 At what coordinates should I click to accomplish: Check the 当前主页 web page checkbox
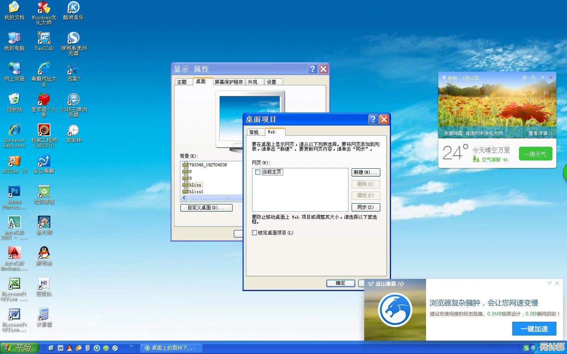(x=258, y=172)
